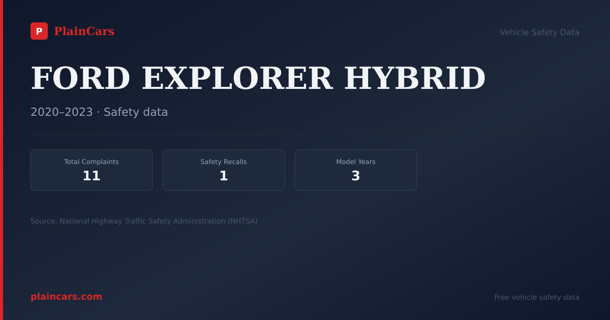Select the 2020–2023 Safety data subtitle
610x320 pixels.
click(x=99, y=112)
